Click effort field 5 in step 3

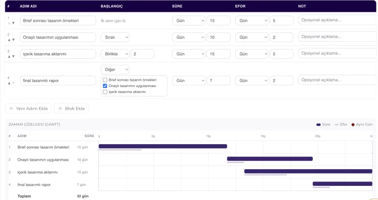click(282, 54)
